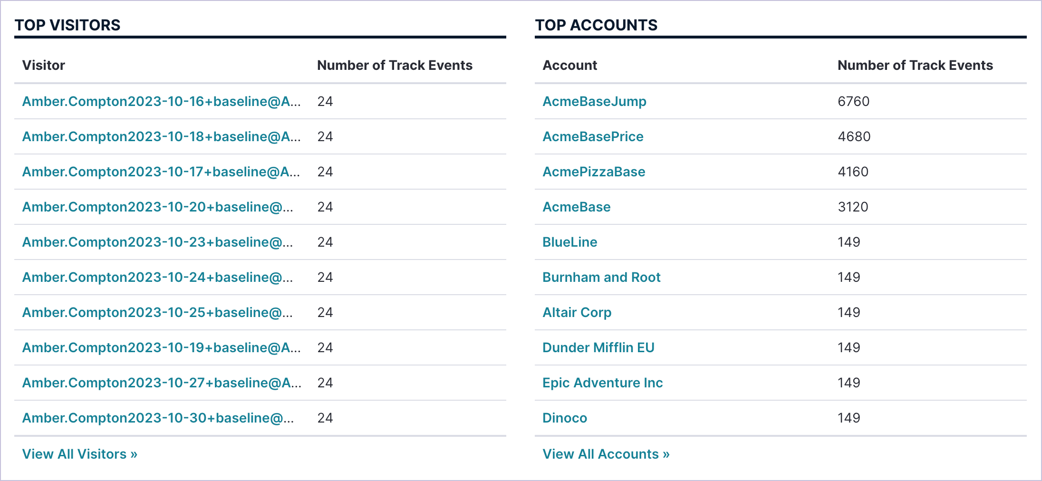Open the Dinoco account

(564, 418)
